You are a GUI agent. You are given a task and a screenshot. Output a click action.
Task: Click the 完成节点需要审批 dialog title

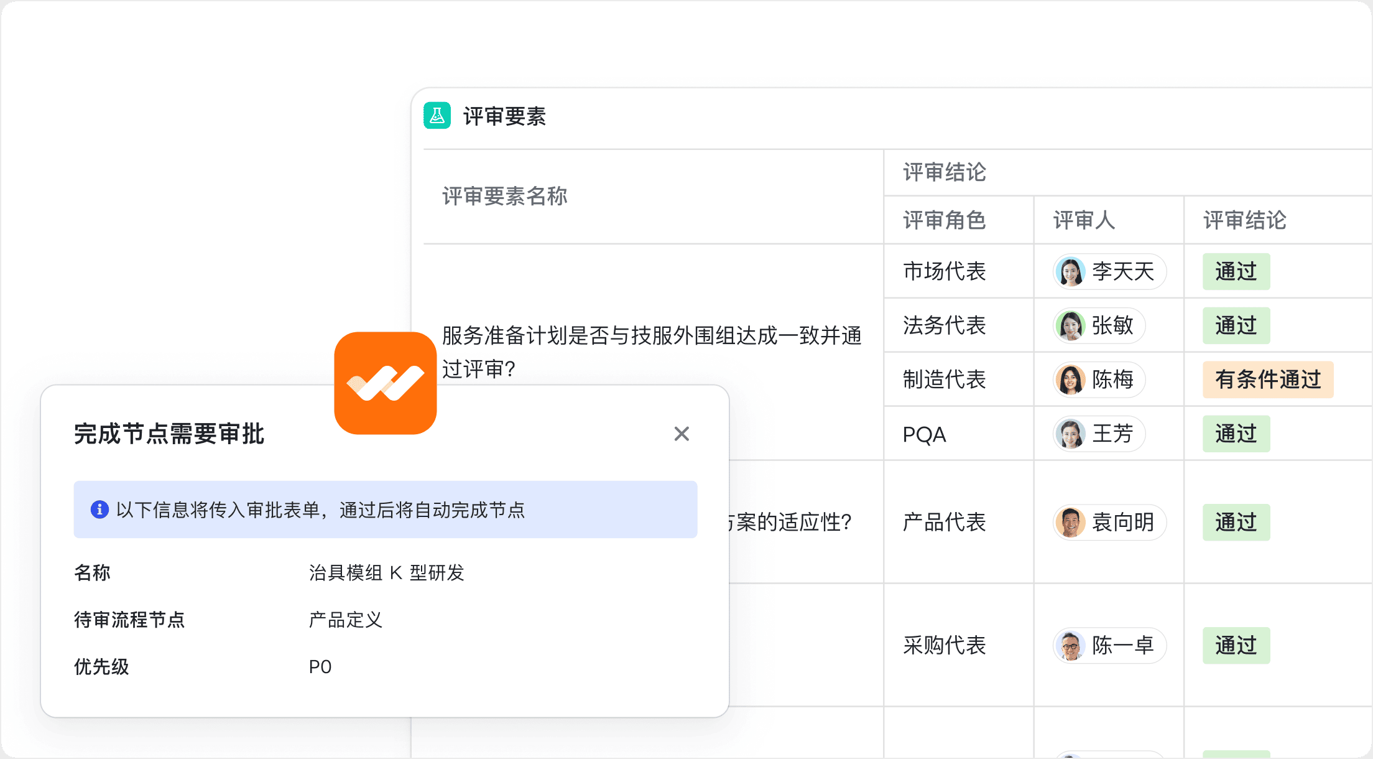tap(169, 434)
